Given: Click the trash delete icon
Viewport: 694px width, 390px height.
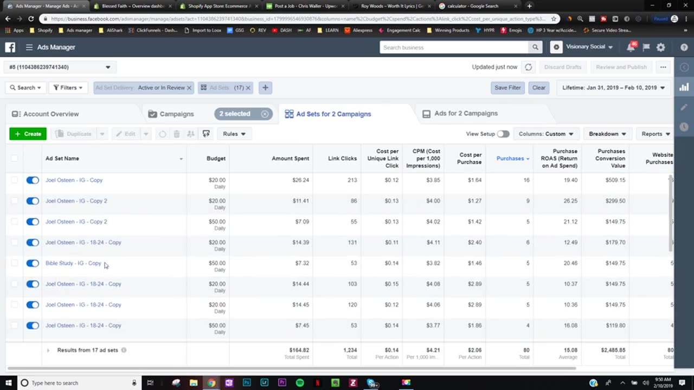Looking at the screenshot, I should pyautogui.click(x=176, y=134).
